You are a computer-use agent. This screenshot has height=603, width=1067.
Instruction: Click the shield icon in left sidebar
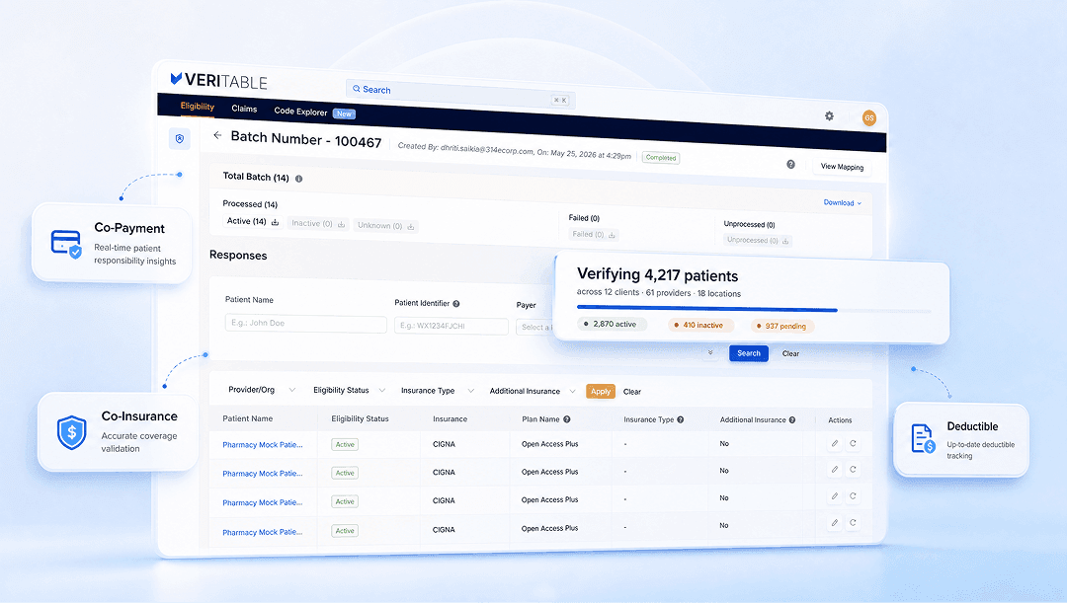pyautogui.click(x=180, y=139)
